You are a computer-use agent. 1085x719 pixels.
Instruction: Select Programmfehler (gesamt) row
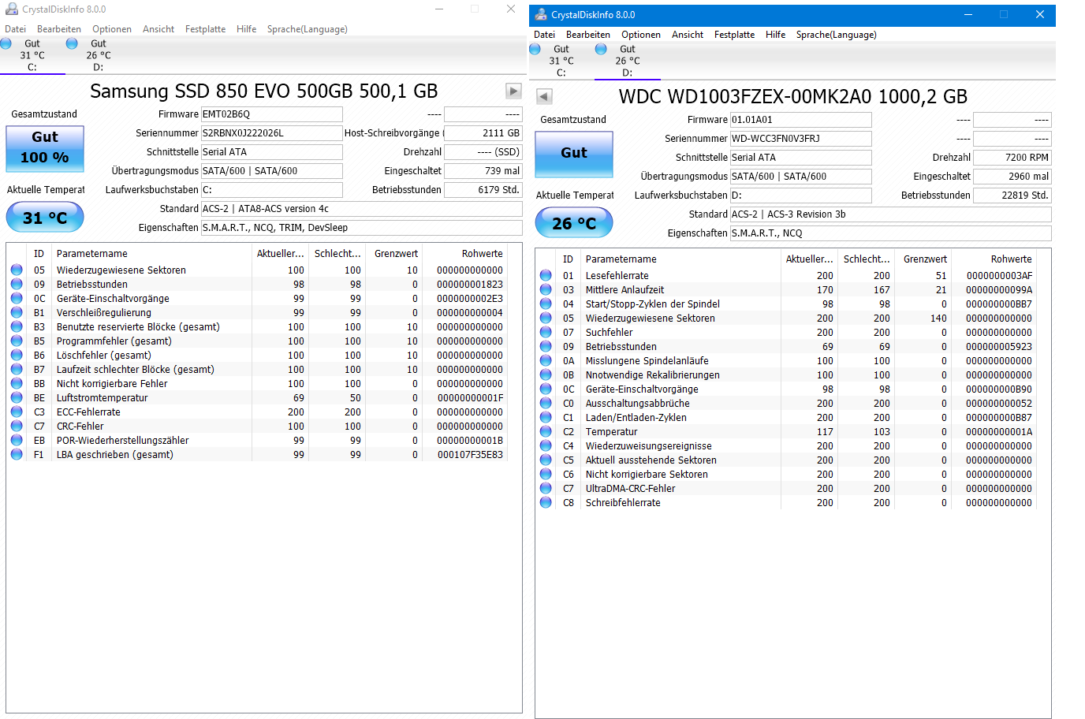pos(257,341)
